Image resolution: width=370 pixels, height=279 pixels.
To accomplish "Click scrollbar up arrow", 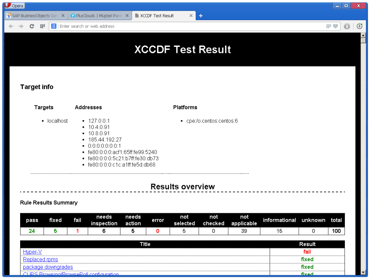I will tap(363, 35).
